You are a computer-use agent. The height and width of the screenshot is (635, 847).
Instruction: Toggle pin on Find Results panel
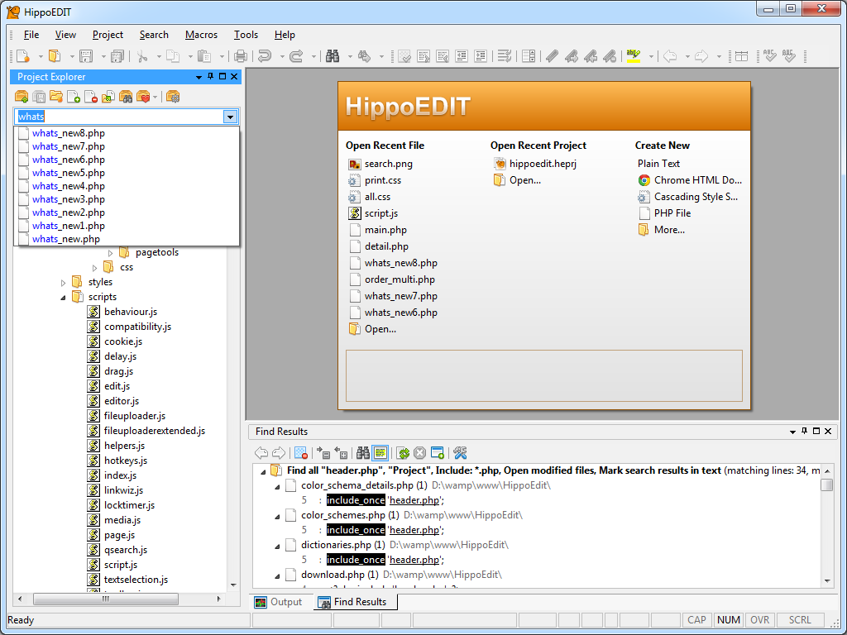804,431
